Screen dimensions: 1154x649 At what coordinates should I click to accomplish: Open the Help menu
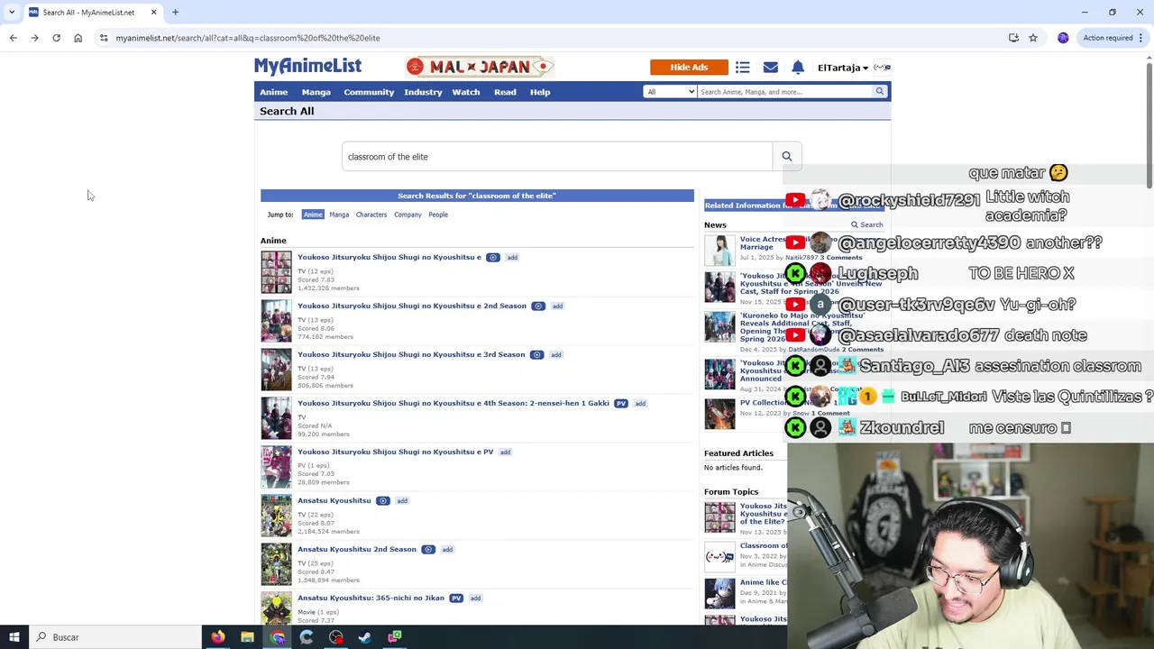click(540, 92)
